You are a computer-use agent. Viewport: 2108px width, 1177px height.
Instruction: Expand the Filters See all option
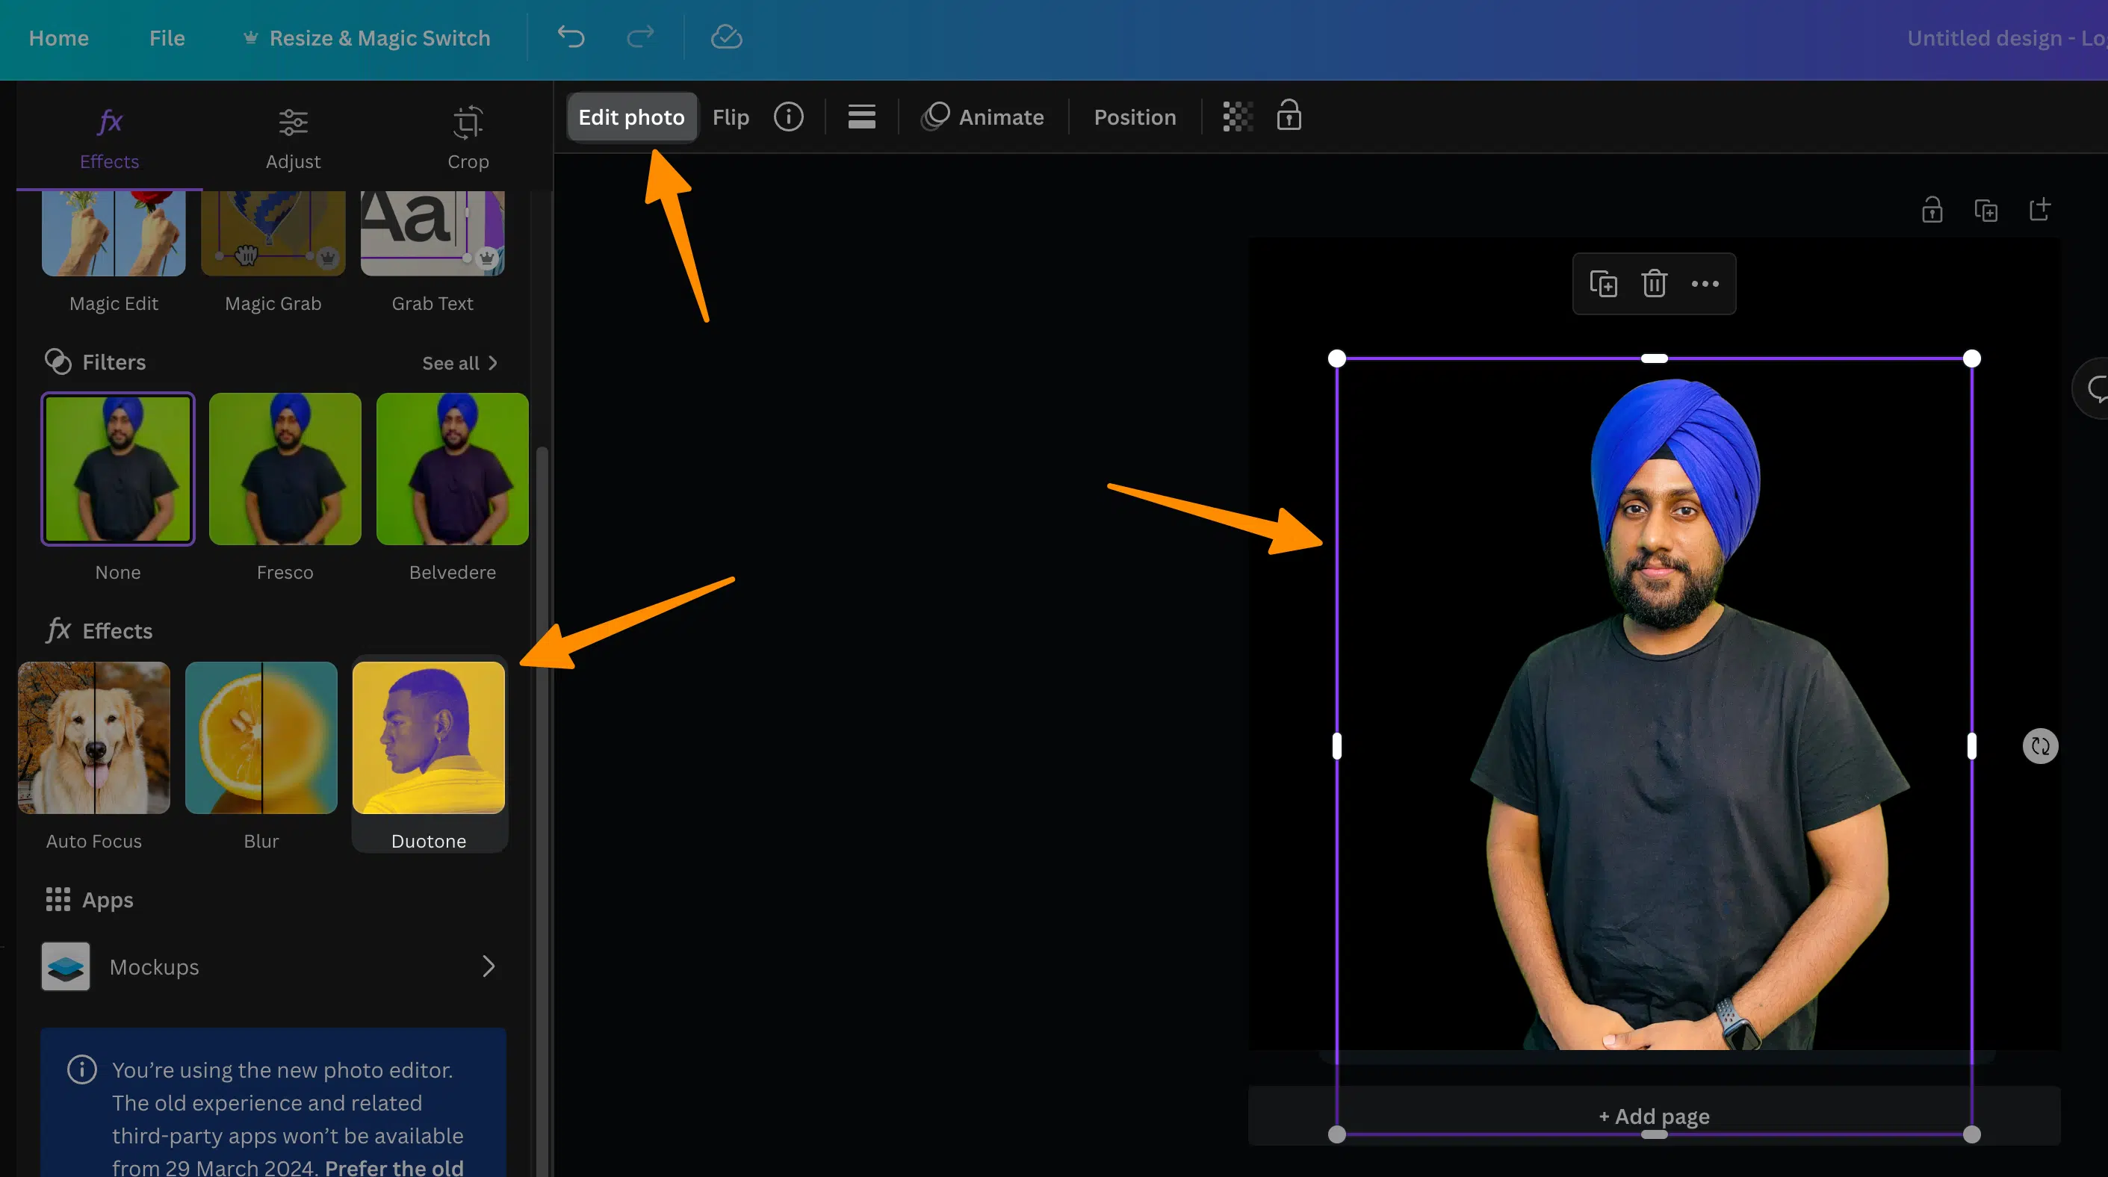459,361
